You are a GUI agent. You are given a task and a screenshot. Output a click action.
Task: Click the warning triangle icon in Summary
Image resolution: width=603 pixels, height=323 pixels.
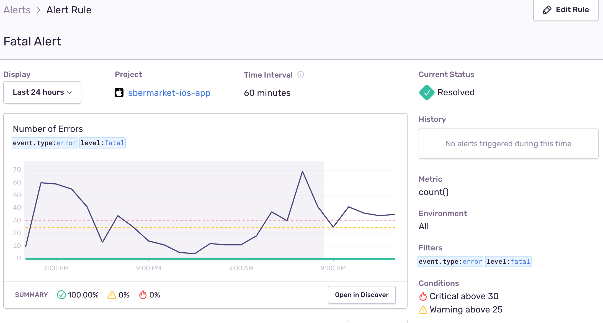111,295
